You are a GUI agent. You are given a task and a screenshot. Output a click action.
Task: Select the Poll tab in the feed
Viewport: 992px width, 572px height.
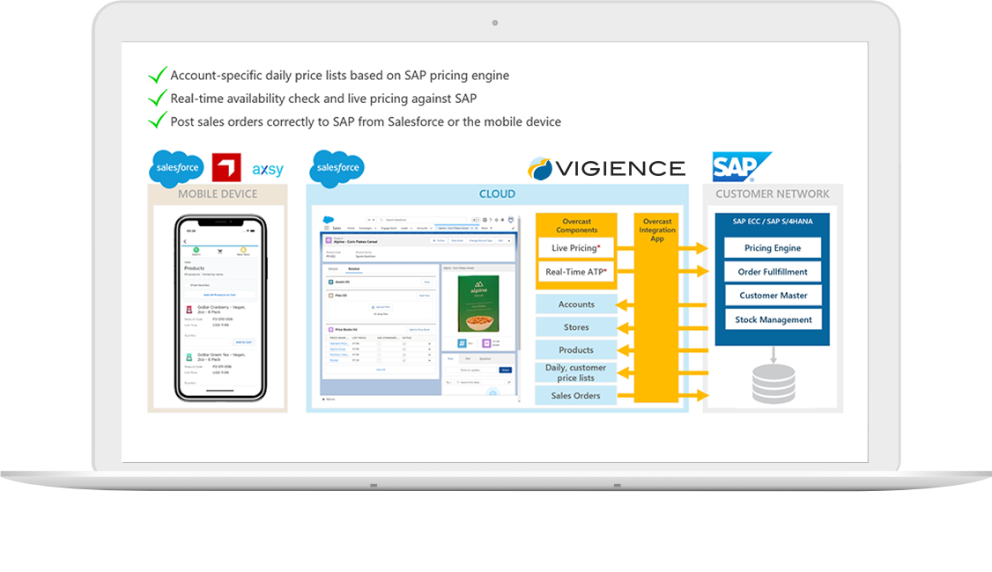click(468, 358)
